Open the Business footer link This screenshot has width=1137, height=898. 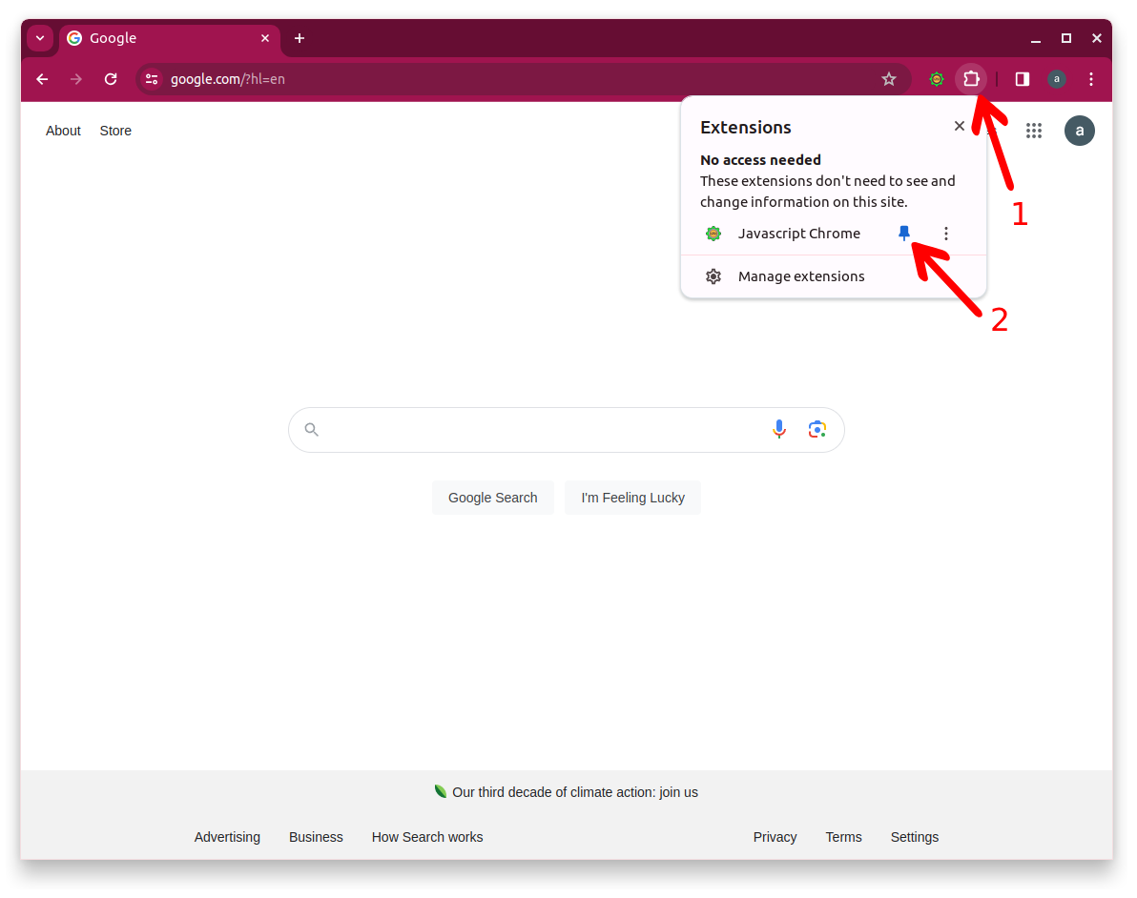click(316, 837)
